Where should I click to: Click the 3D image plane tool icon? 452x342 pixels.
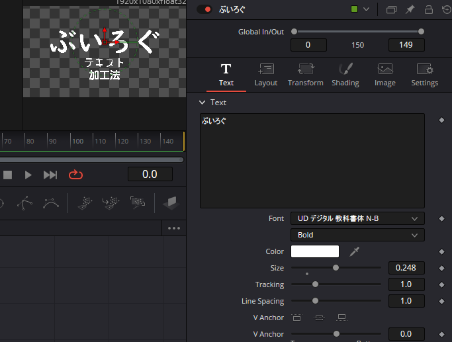pos(171,203)
